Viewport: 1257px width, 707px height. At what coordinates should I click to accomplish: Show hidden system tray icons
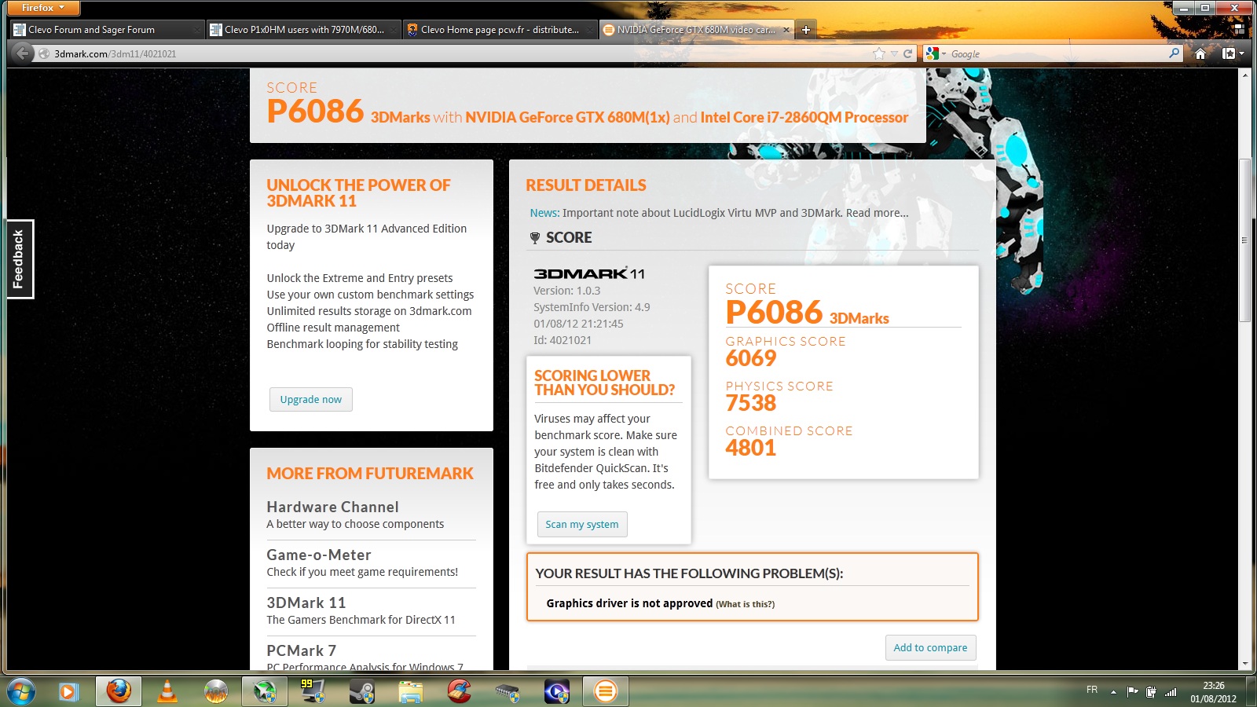[1113, 692]
